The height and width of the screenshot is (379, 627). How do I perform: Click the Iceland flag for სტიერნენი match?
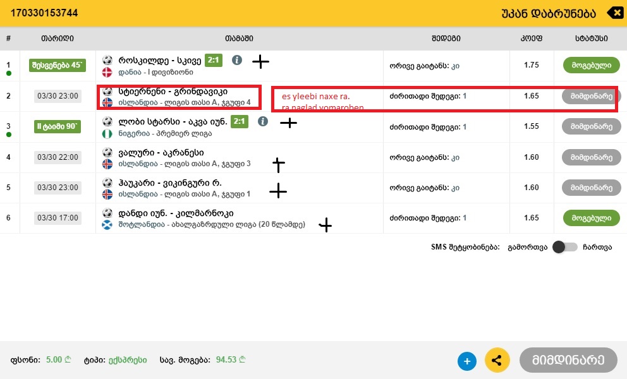pyautogui.click(x=107, y=103)
